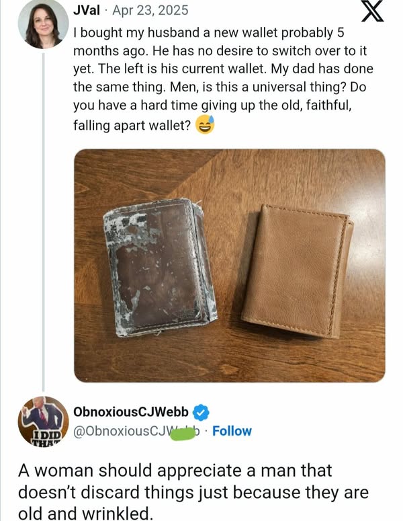
Task: Click the 'I DID THAT' sticker on avatar
Action: click(48, 438)
